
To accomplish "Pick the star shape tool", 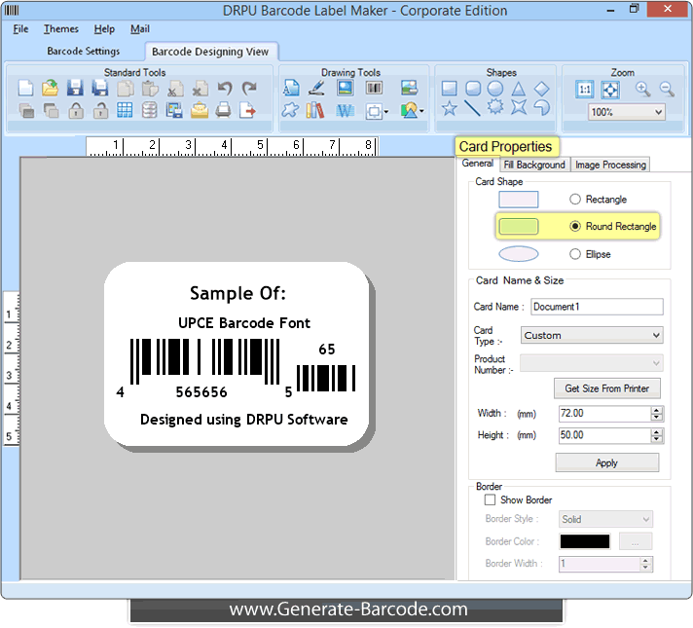I will coord(449,109).
